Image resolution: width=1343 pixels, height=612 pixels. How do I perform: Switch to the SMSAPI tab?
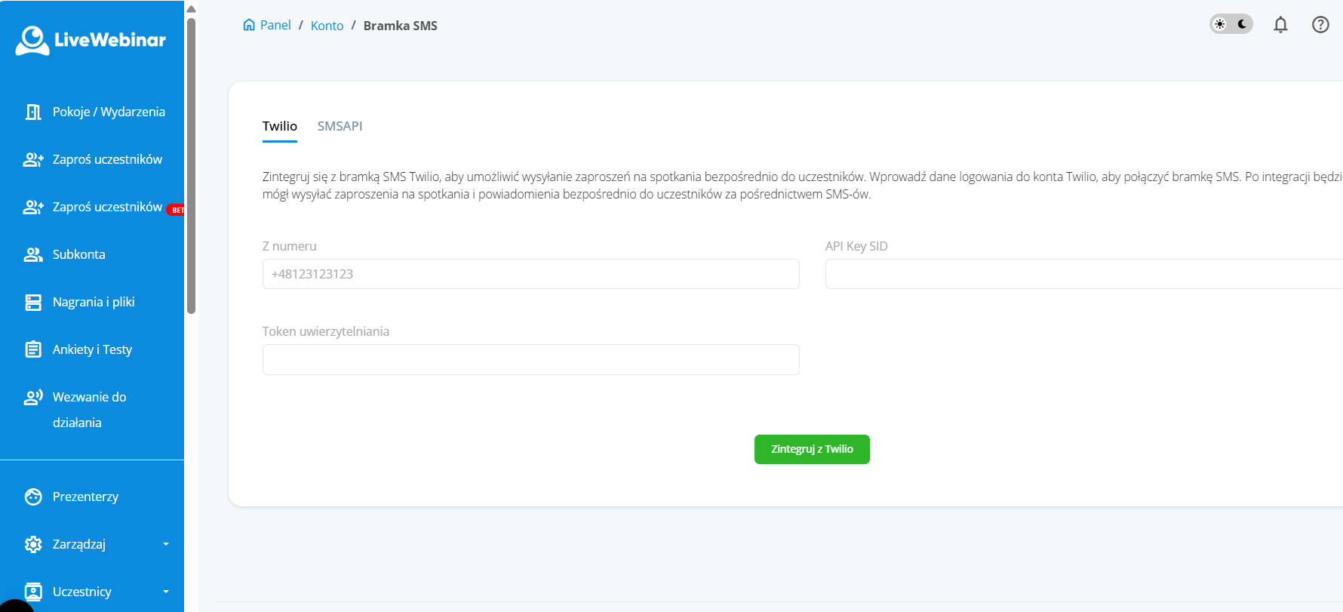click(x=340, y=126)
